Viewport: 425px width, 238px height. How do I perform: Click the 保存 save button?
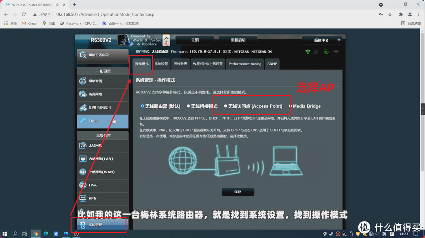click(x=238, y=192)
